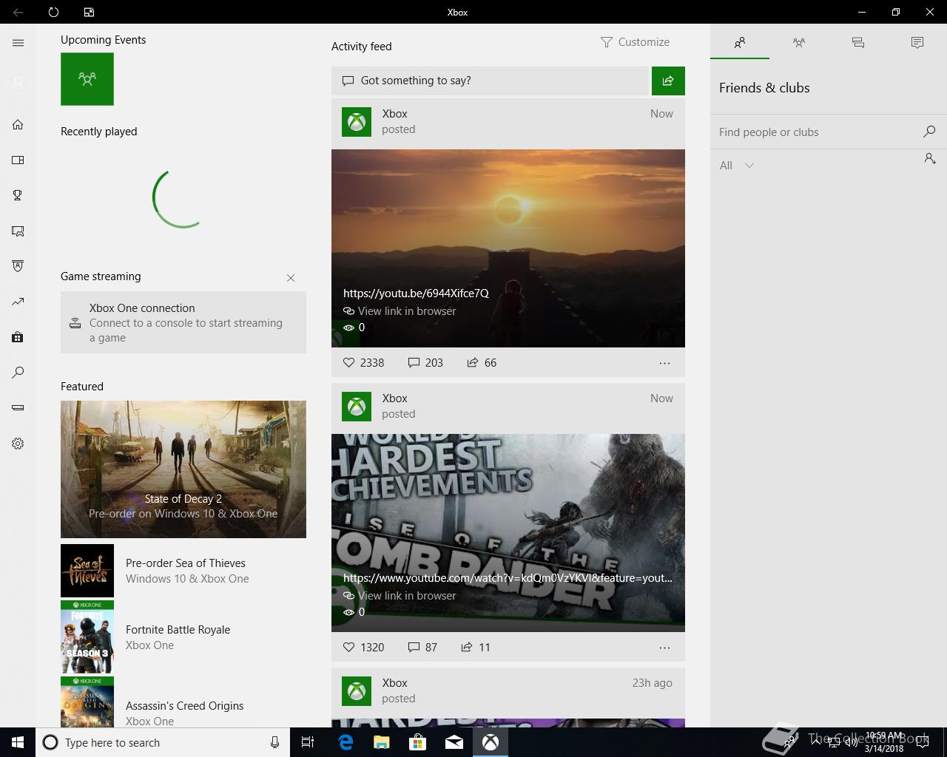947x757 pixels.
Task: Switch to Friends tab in right panel
Action: coord(740,43)
